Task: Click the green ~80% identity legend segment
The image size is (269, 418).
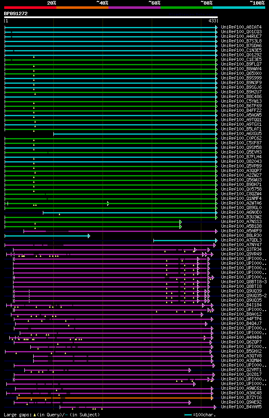Action: point(187,8)
